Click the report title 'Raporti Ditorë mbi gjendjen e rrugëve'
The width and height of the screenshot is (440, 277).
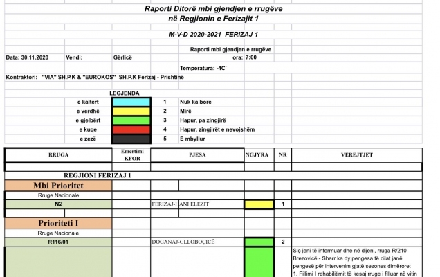coord(214,9)
